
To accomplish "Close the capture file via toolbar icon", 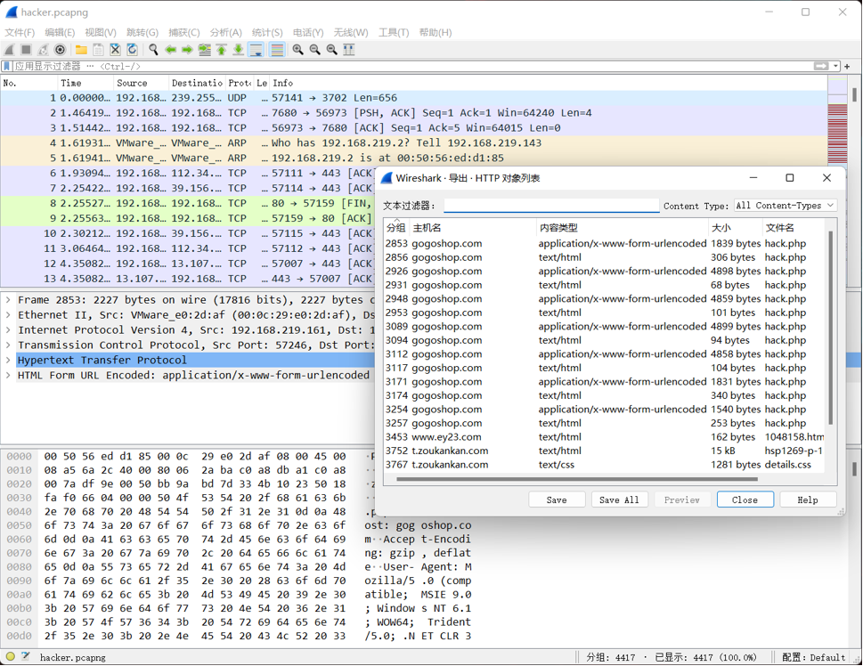I will click(115, 50).
